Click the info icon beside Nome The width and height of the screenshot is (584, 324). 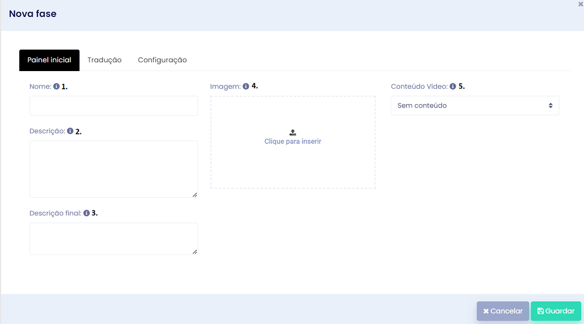point(56,87)
